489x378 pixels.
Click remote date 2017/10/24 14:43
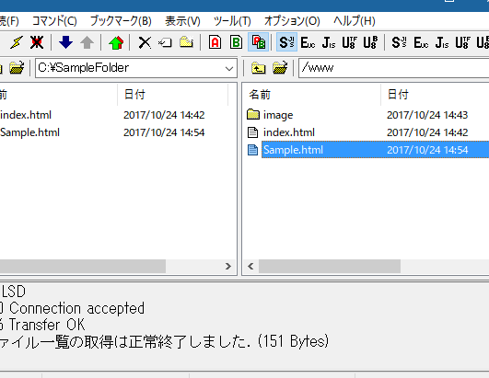click(427, 115)
